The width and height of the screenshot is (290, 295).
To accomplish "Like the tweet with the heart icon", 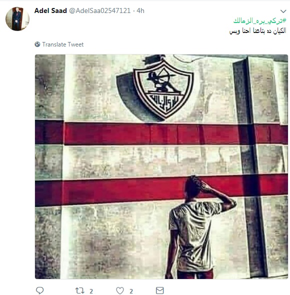I will point(120,290).
